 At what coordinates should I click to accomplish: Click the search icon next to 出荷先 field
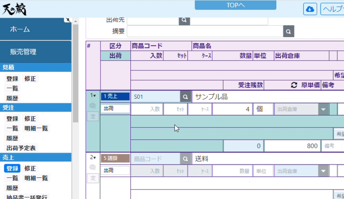pyautogui.click(x=184, y=20)
